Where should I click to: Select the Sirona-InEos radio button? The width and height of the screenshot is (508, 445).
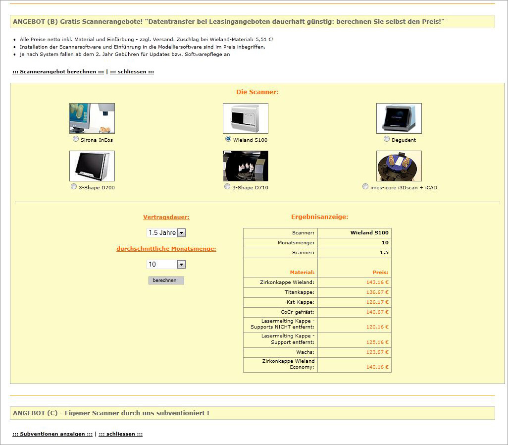76,139
